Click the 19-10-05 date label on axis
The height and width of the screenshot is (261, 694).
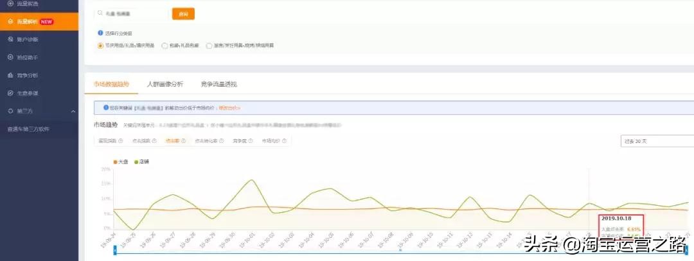point(325,240)
